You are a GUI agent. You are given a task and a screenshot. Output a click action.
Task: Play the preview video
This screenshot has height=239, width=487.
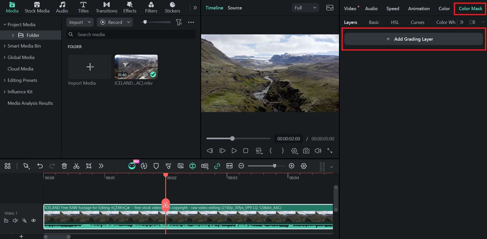234,151
